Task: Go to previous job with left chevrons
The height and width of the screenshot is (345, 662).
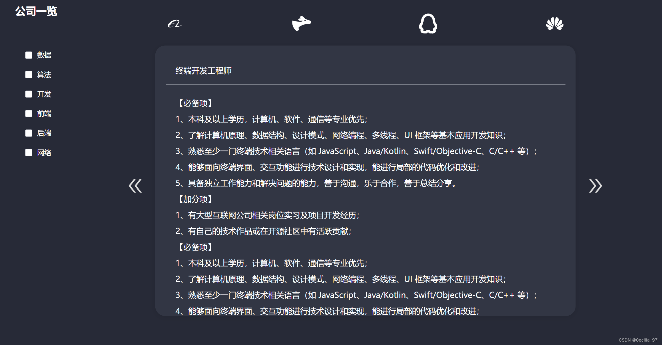Action: (135, 186)
